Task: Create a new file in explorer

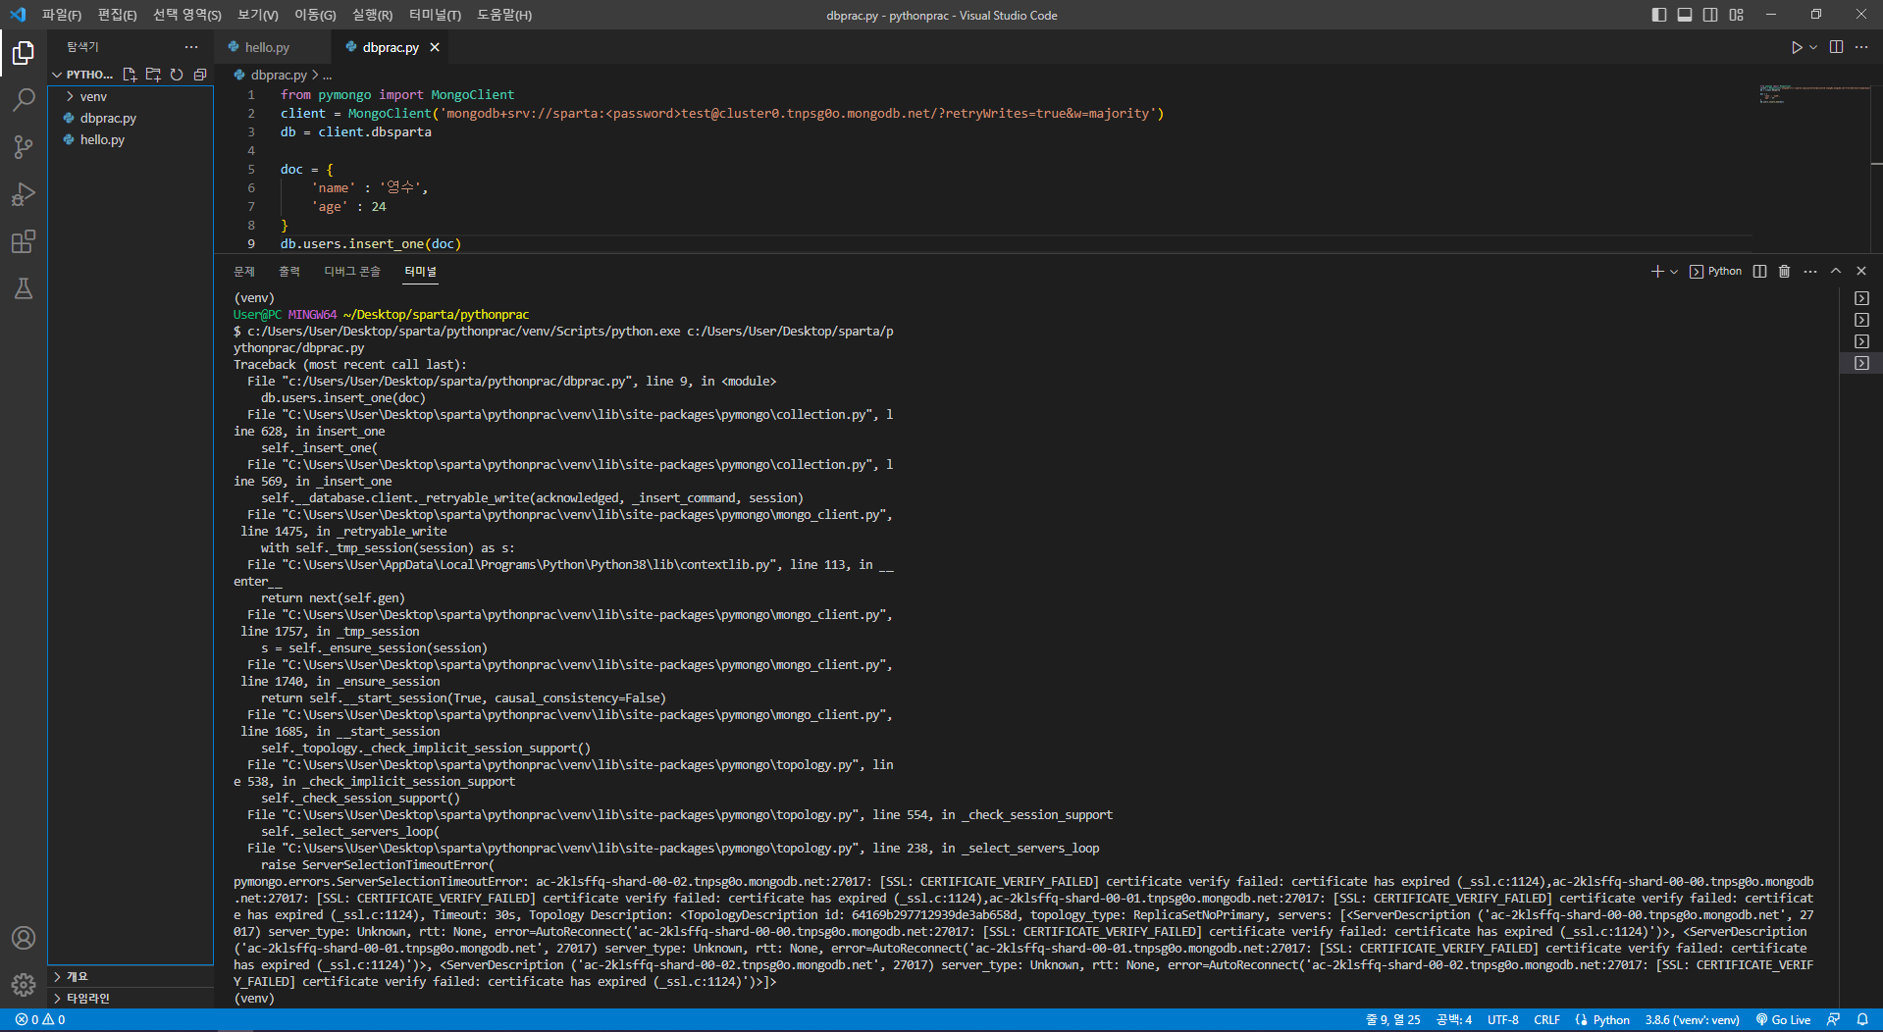Action: tap(130, 75)
